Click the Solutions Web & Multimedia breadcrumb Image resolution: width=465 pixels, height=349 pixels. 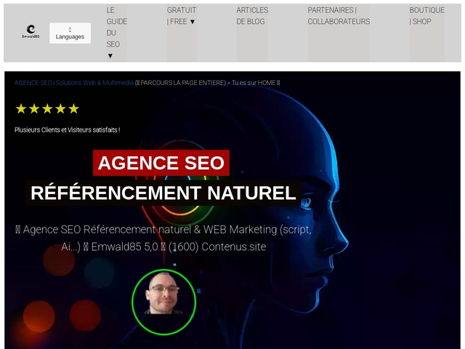tap(94, 83)
